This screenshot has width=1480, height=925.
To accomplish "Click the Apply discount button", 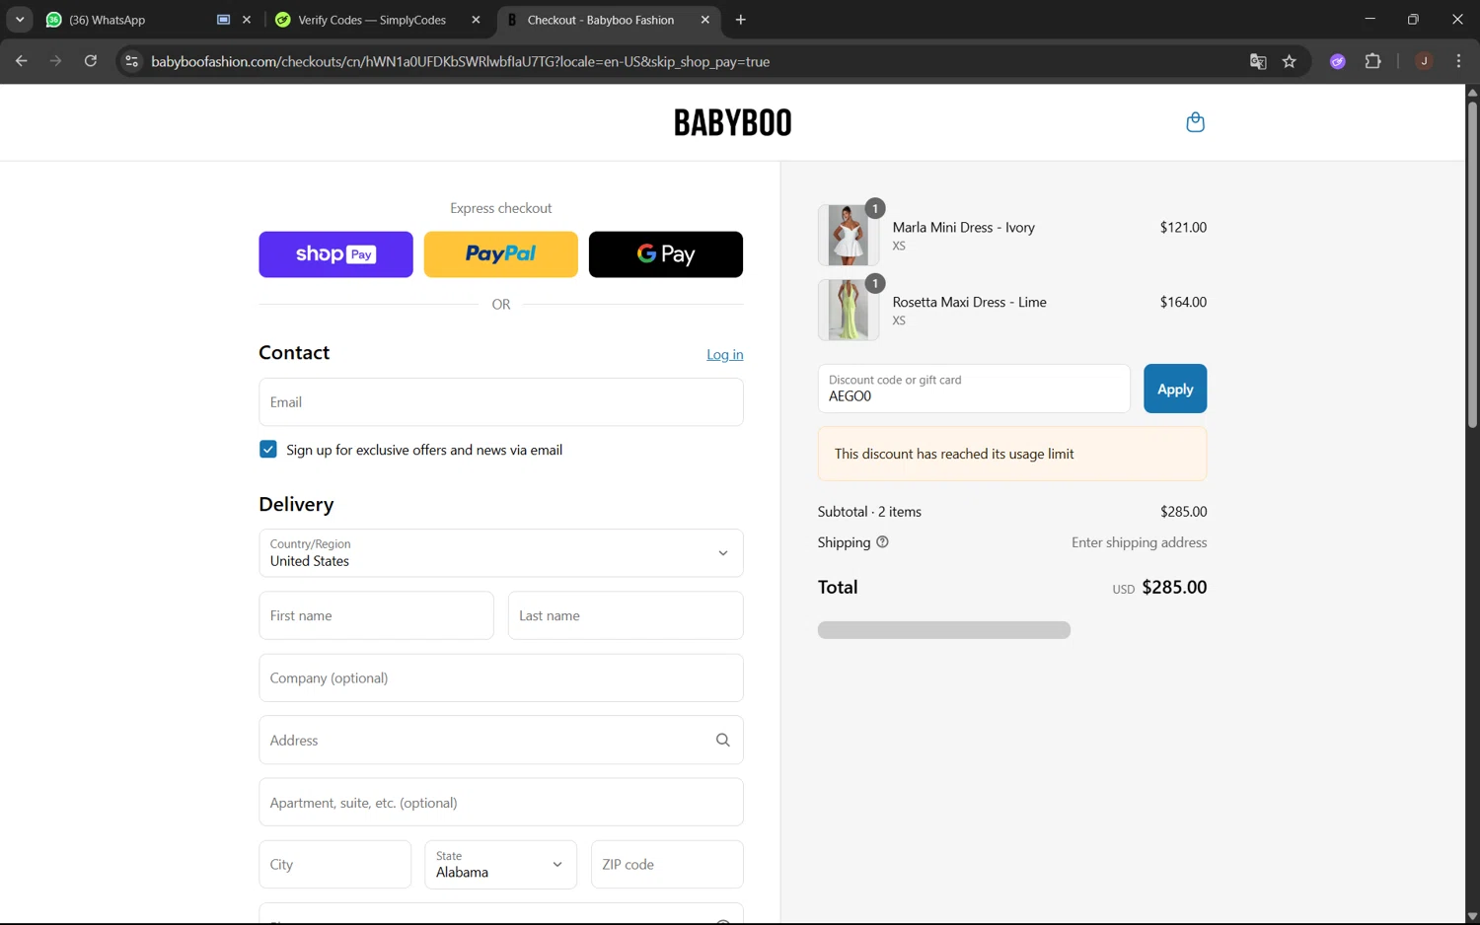I will click(x=1175, y=389).
